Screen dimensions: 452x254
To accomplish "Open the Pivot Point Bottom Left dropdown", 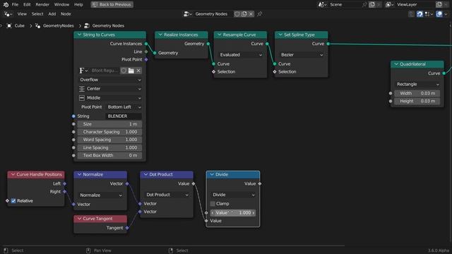I will (x=124, y=107).
